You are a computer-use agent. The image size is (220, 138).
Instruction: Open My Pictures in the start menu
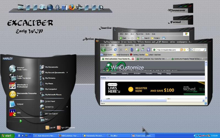[48, 78]
